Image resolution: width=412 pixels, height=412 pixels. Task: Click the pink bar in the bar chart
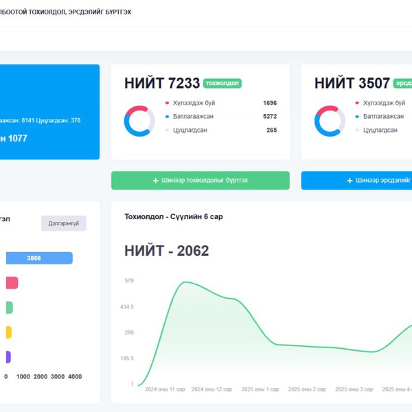[12, 283]
